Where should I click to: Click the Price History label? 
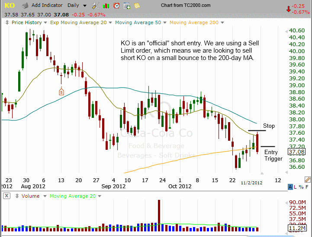click(27, 22)
